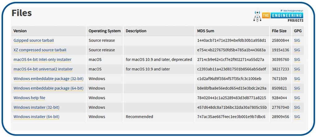
Task: Open SIG for macOS Intel-only installer
Action: [297, 59]
